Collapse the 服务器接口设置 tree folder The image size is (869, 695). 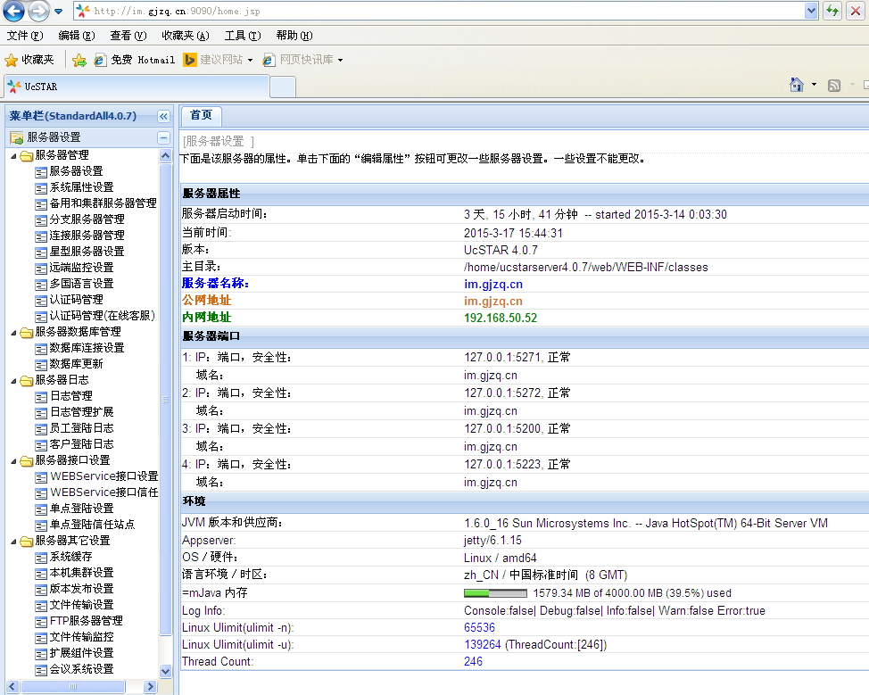point(14,461)
